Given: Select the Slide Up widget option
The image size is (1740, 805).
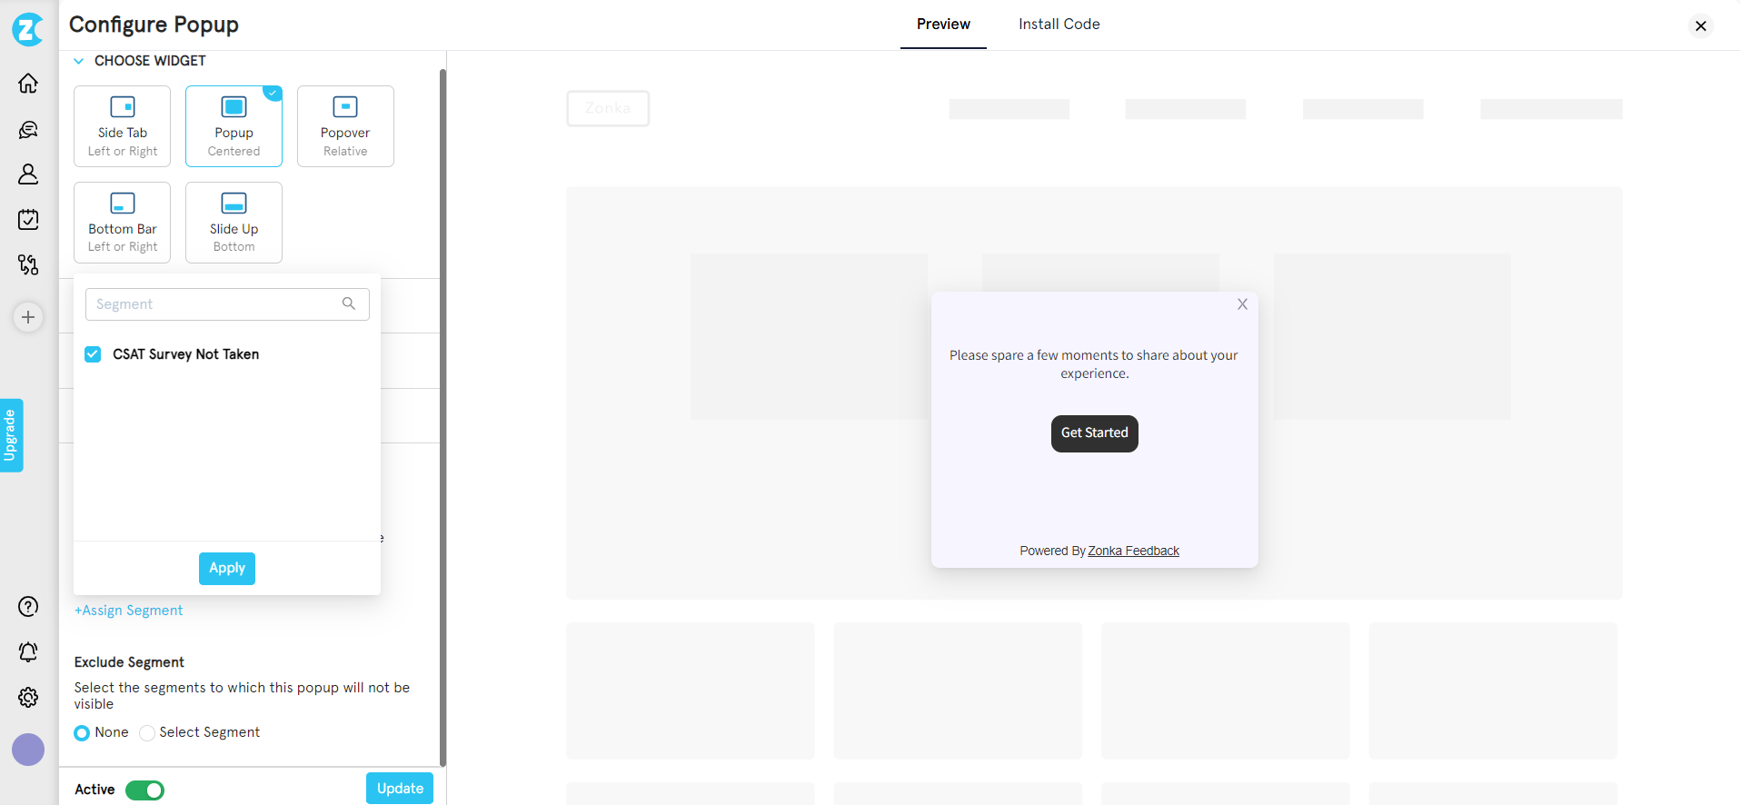Looking at the screenshot, I should (x=234, y=223).
